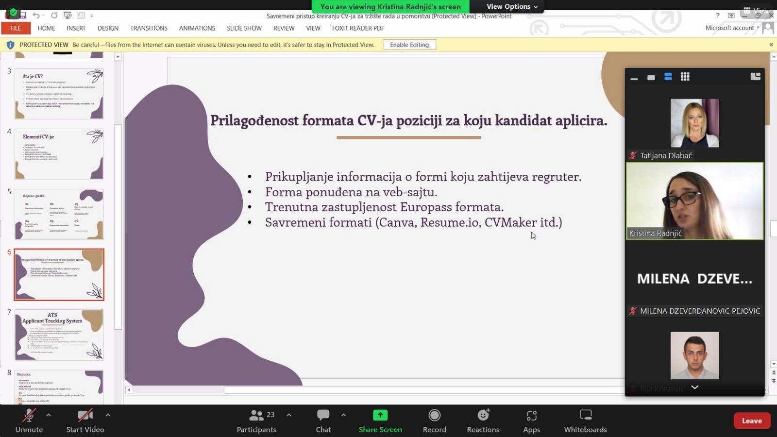Show more participants with the down chevron
This screenshot has height=437, width=777.
694,387
